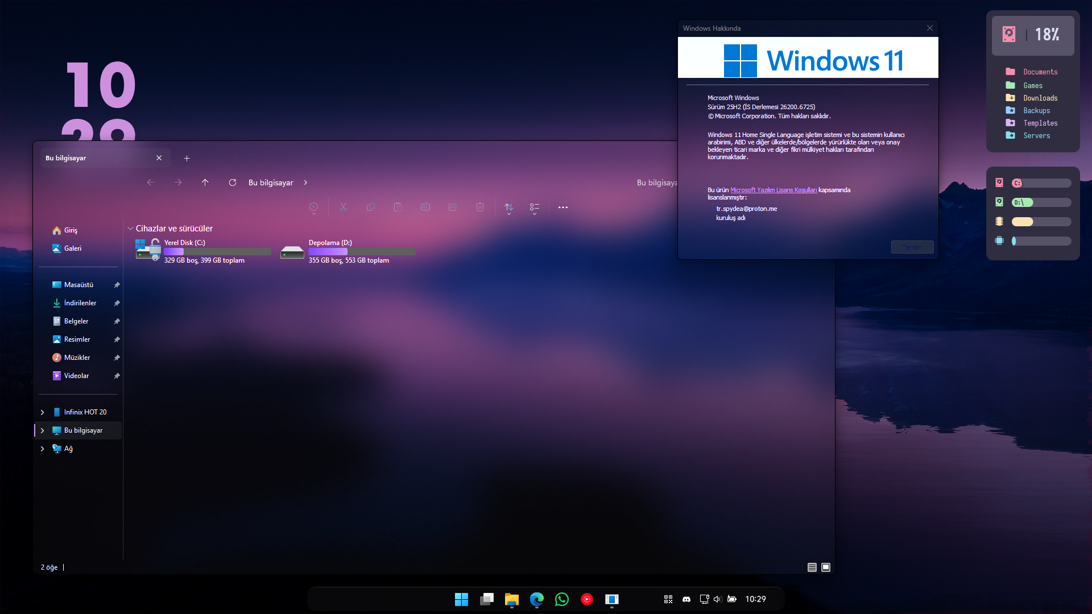Unpin Videolar using its pin icon
This screenshot has height=614, width=1092.
(x=117, y=376)
